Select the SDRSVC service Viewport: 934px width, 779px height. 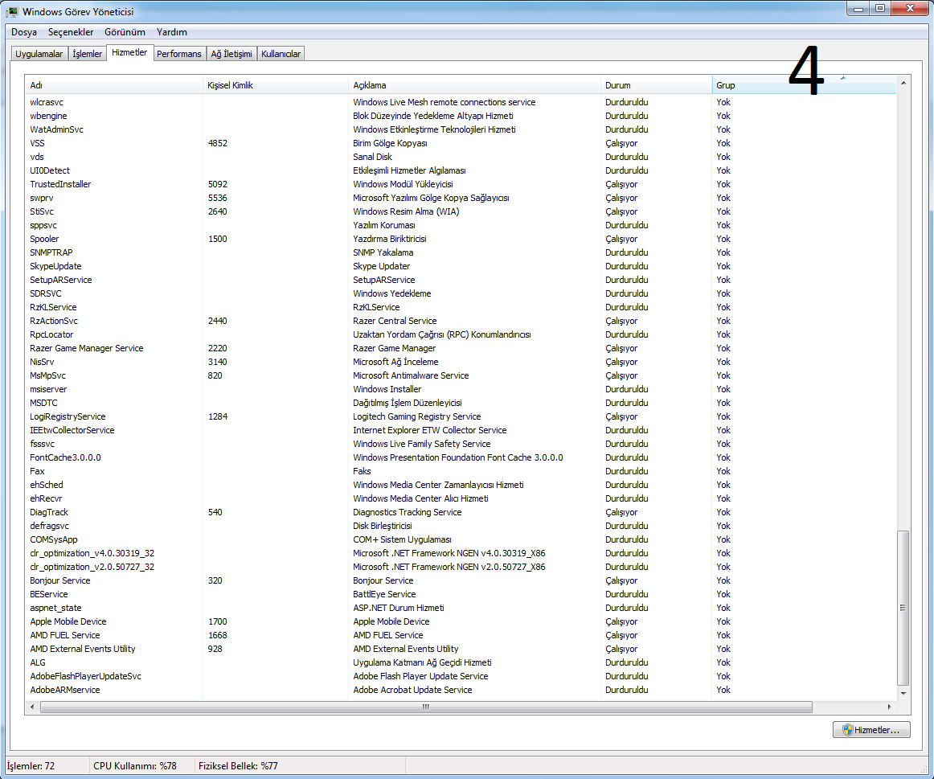(46, 294)
